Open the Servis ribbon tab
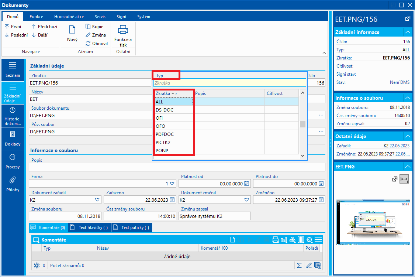The image size is (415, 277). point(100,16)
